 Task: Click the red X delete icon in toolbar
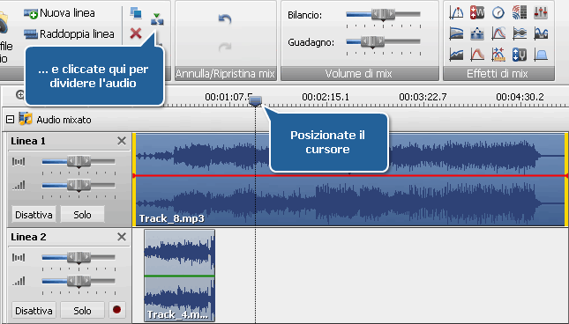[136, 33]
